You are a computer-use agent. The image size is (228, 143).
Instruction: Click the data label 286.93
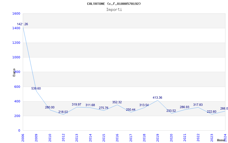[184, 107]
